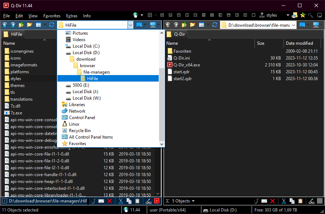Click the magic wand star icon
325x214 pixels.
point(303,15)
